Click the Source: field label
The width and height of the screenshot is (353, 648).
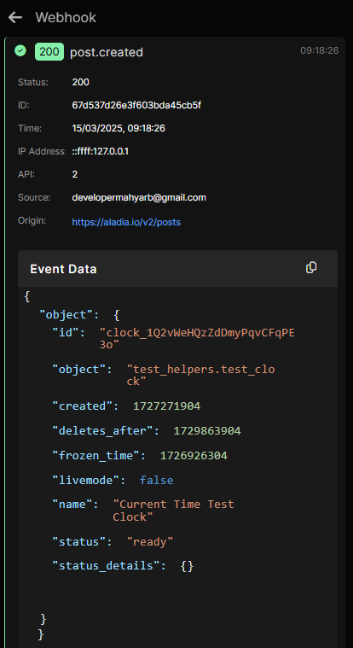(34, 197)
